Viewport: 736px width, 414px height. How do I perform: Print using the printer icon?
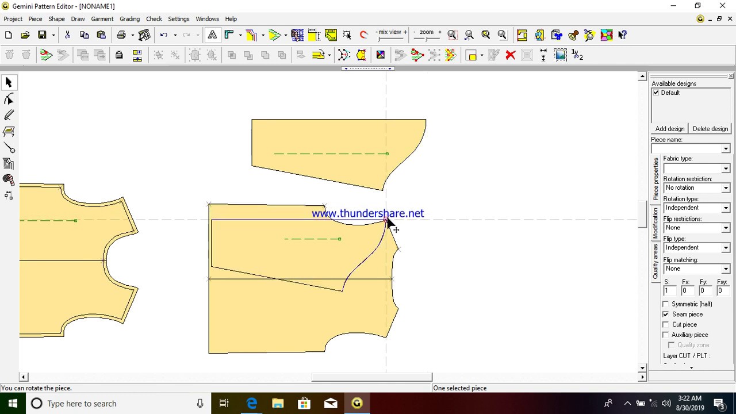(x=121, y=35)
